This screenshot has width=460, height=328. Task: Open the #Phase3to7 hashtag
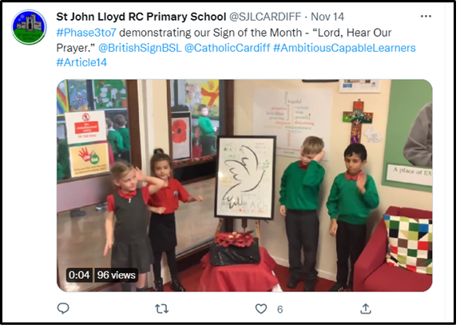pos(86,33)
